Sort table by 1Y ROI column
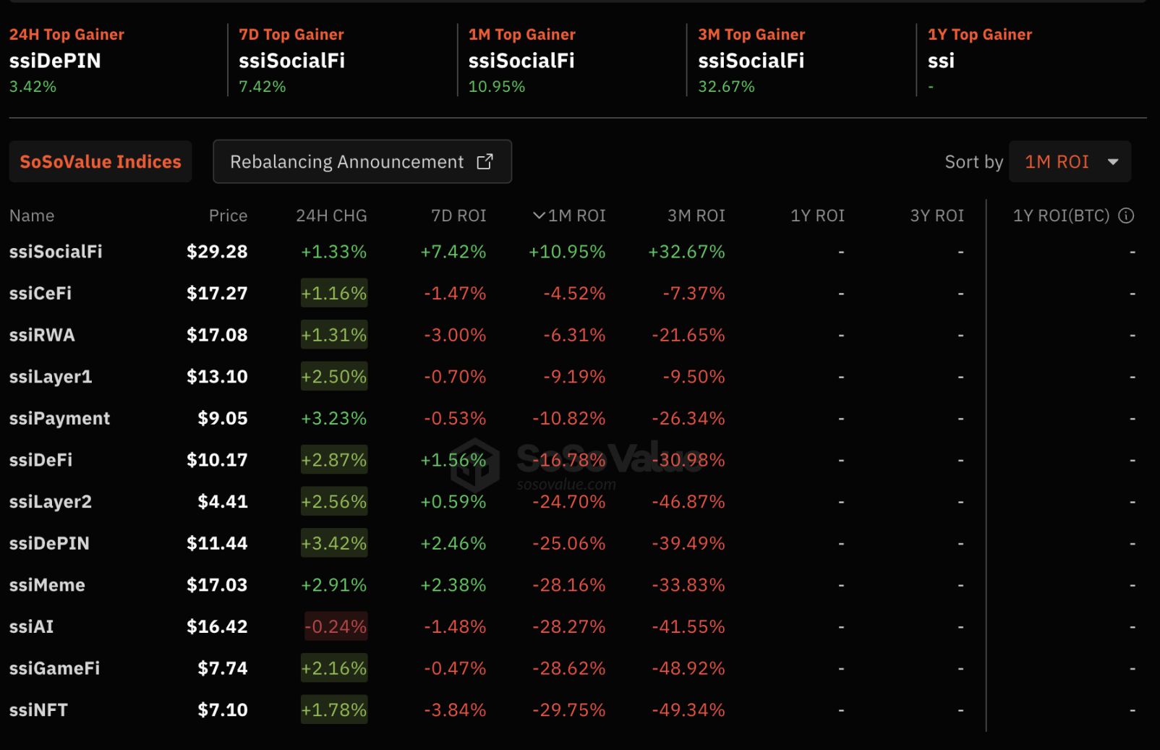Image resolution: width=1160 pixels, height=750 pixels. pos(817,216)
